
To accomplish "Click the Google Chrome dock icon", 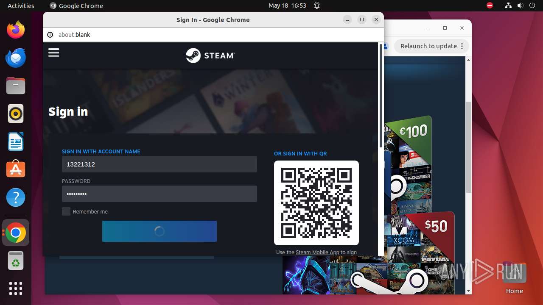I will (x=16, y=233).
